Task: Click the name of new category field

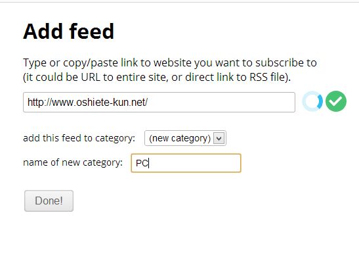Action: pyautogui.click(x=186, y=163)
